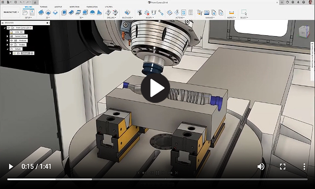Click the Drill operation icon
315x189 pixels.
108,13
